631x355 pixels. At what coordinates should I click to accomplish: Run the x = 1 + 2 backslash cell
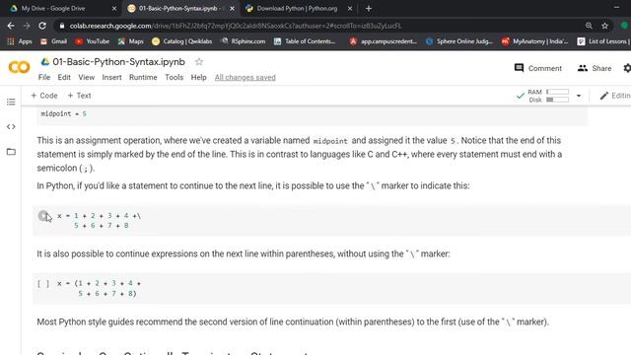point(43,216)
